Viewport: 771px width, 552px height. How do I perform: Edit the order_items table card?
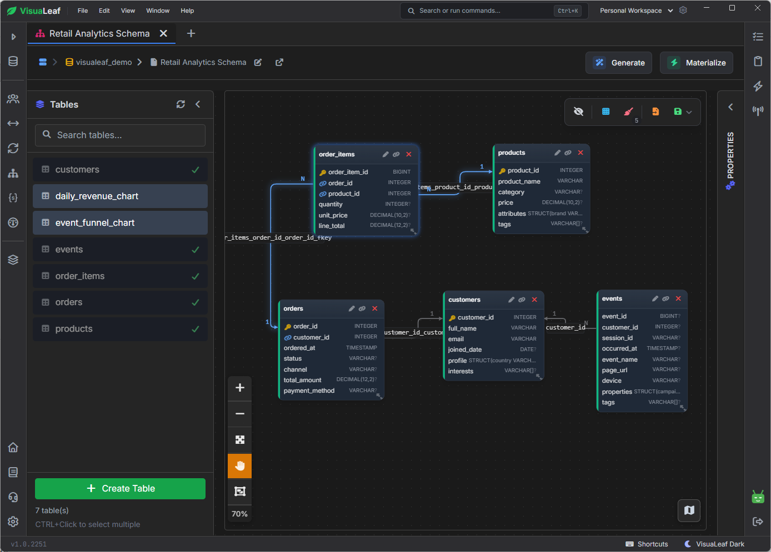point(385,154)
